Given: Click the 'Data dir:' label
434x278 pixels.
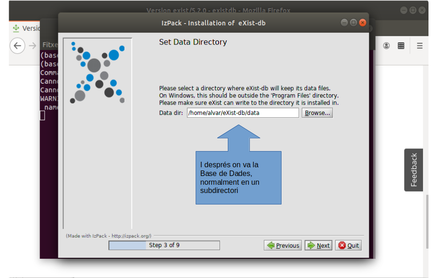Looking at the screenshot, I should click(x=171, y=113).
